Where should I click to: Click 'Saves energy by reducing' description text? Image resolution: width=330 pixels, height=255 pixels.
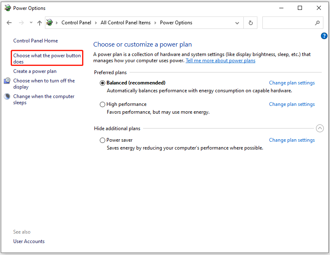185,148
